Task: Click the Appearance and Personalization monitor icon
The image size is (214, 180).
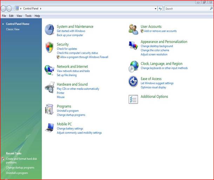Action: (133, 46)
